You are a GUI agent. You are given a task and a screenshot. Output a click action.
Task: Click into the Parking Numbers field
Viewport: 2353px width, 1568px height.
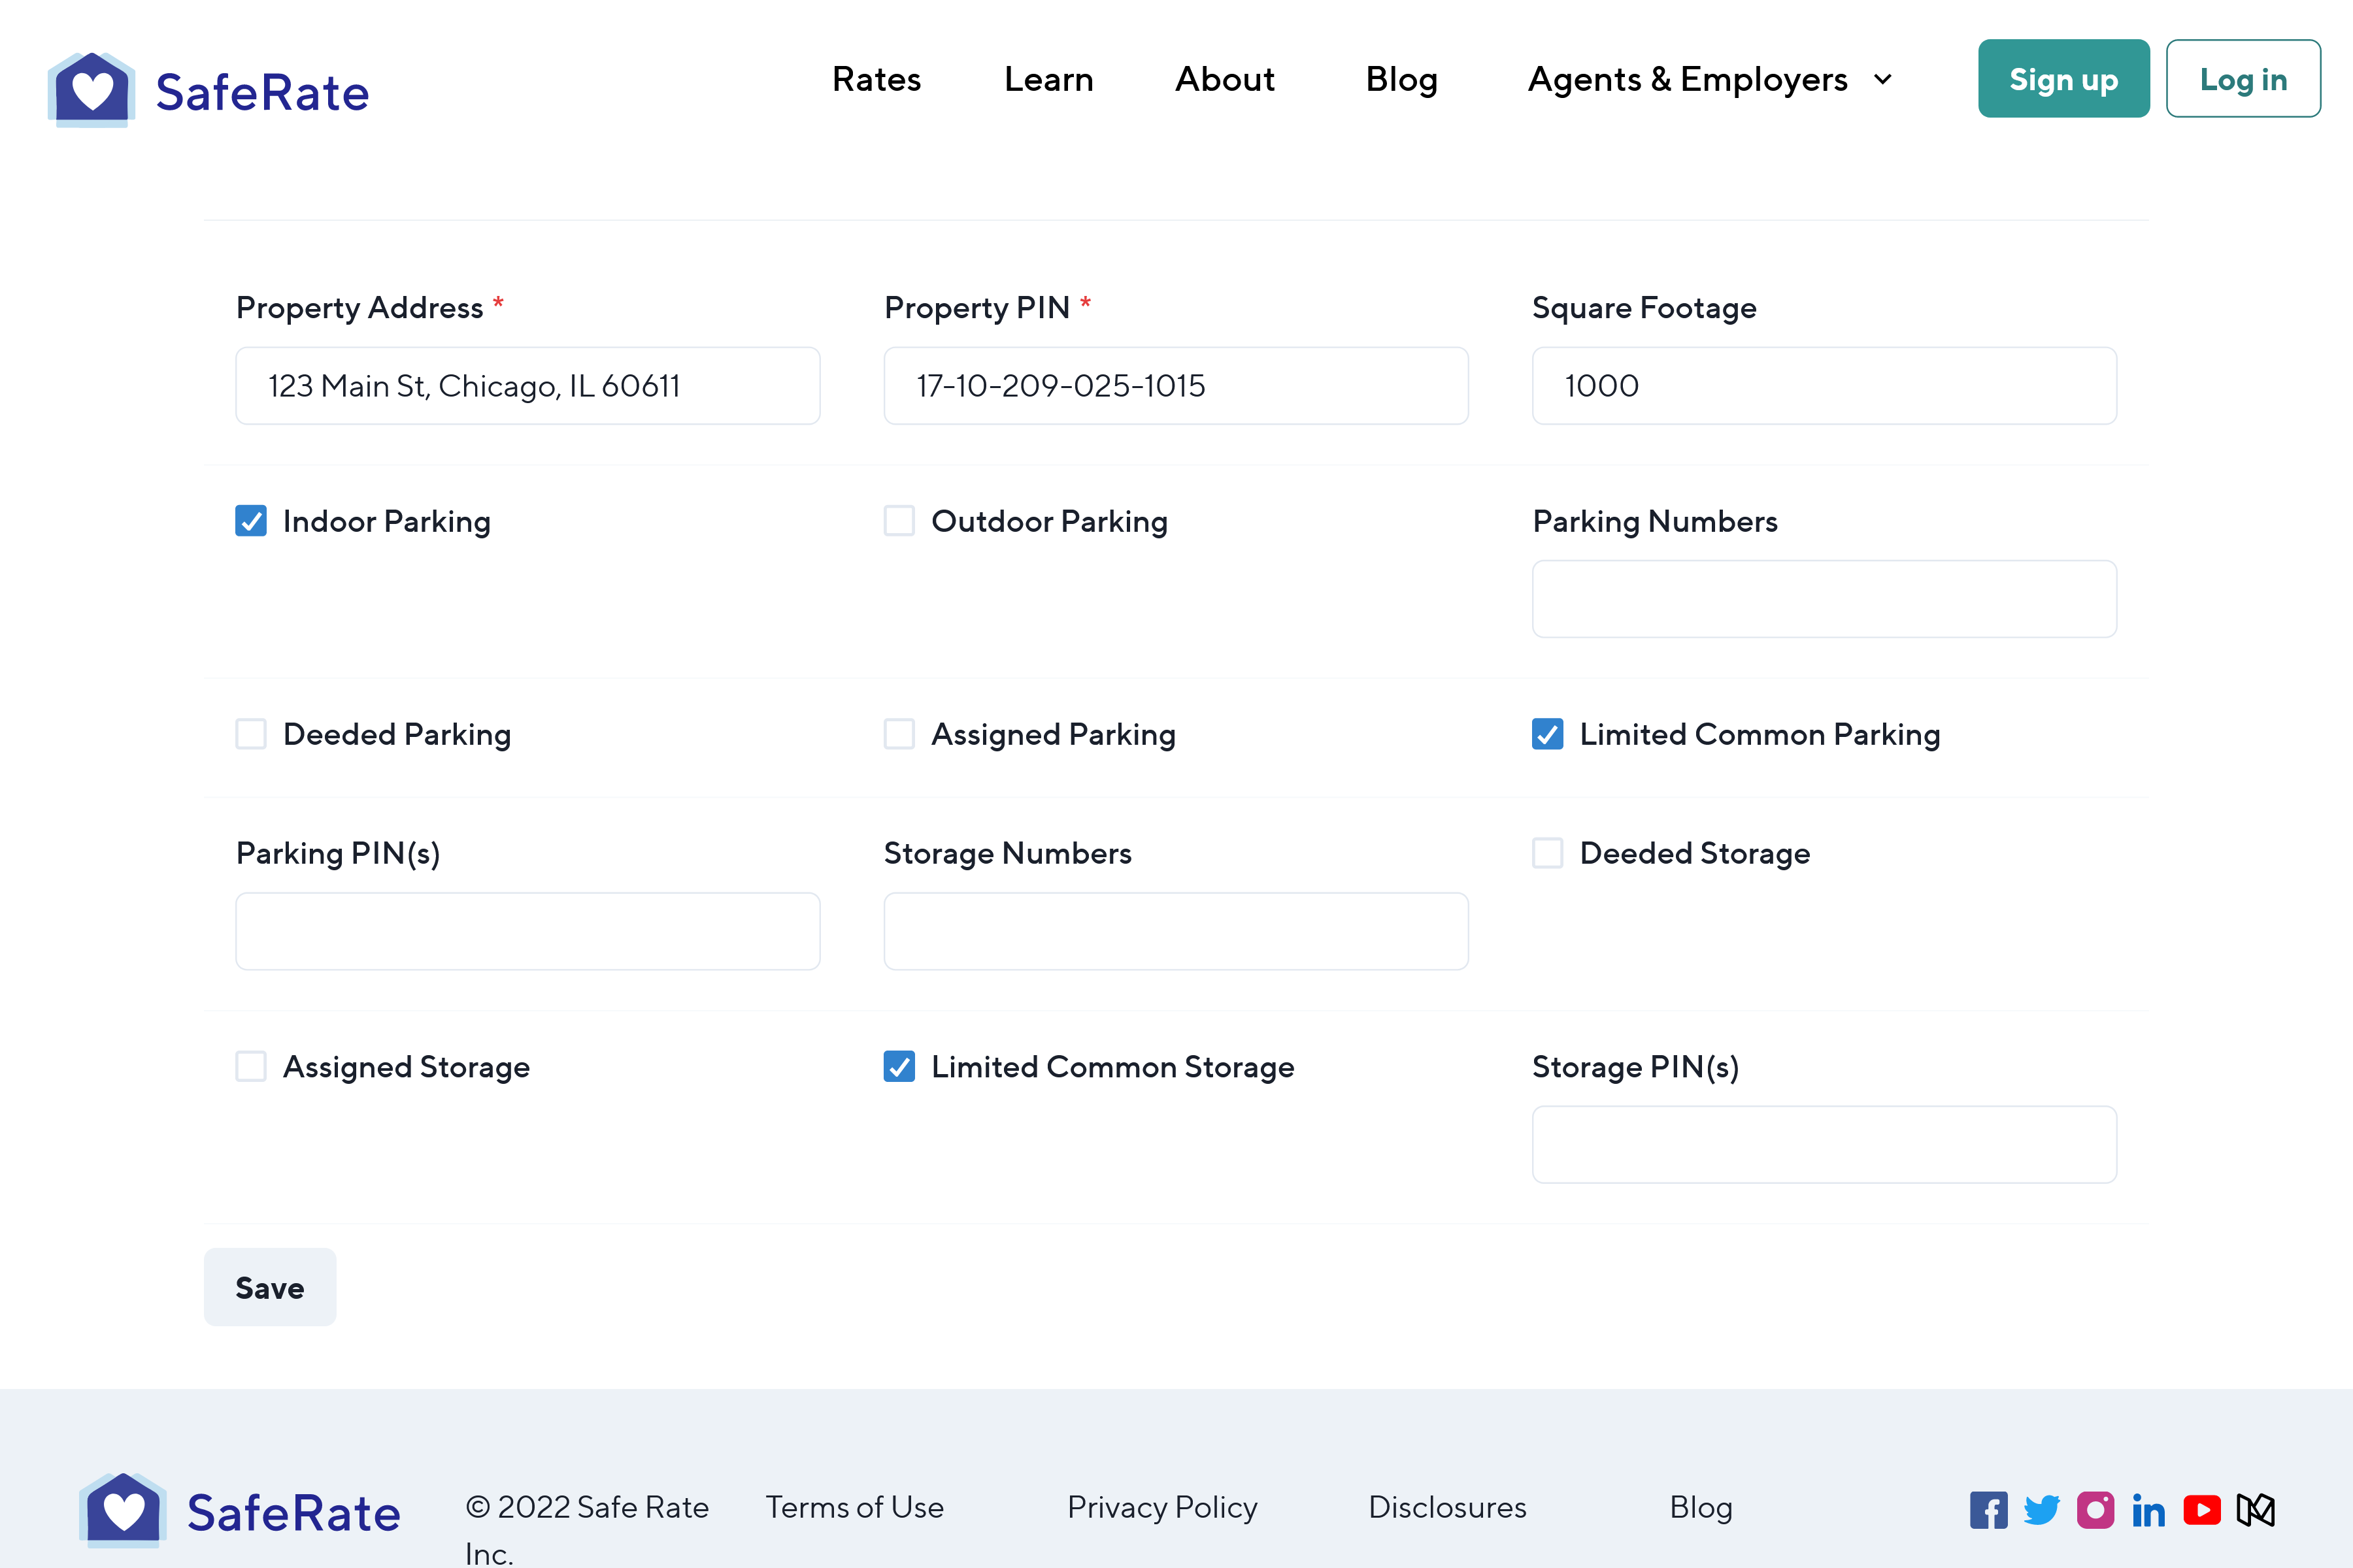[1824, 599]
